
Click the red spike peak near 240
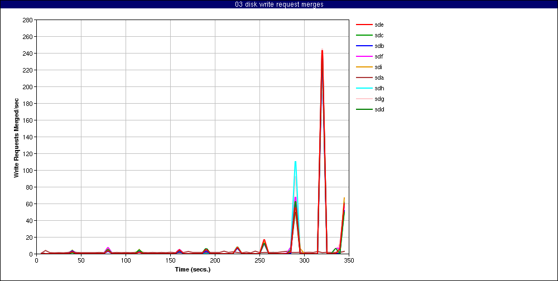point(322,51)
